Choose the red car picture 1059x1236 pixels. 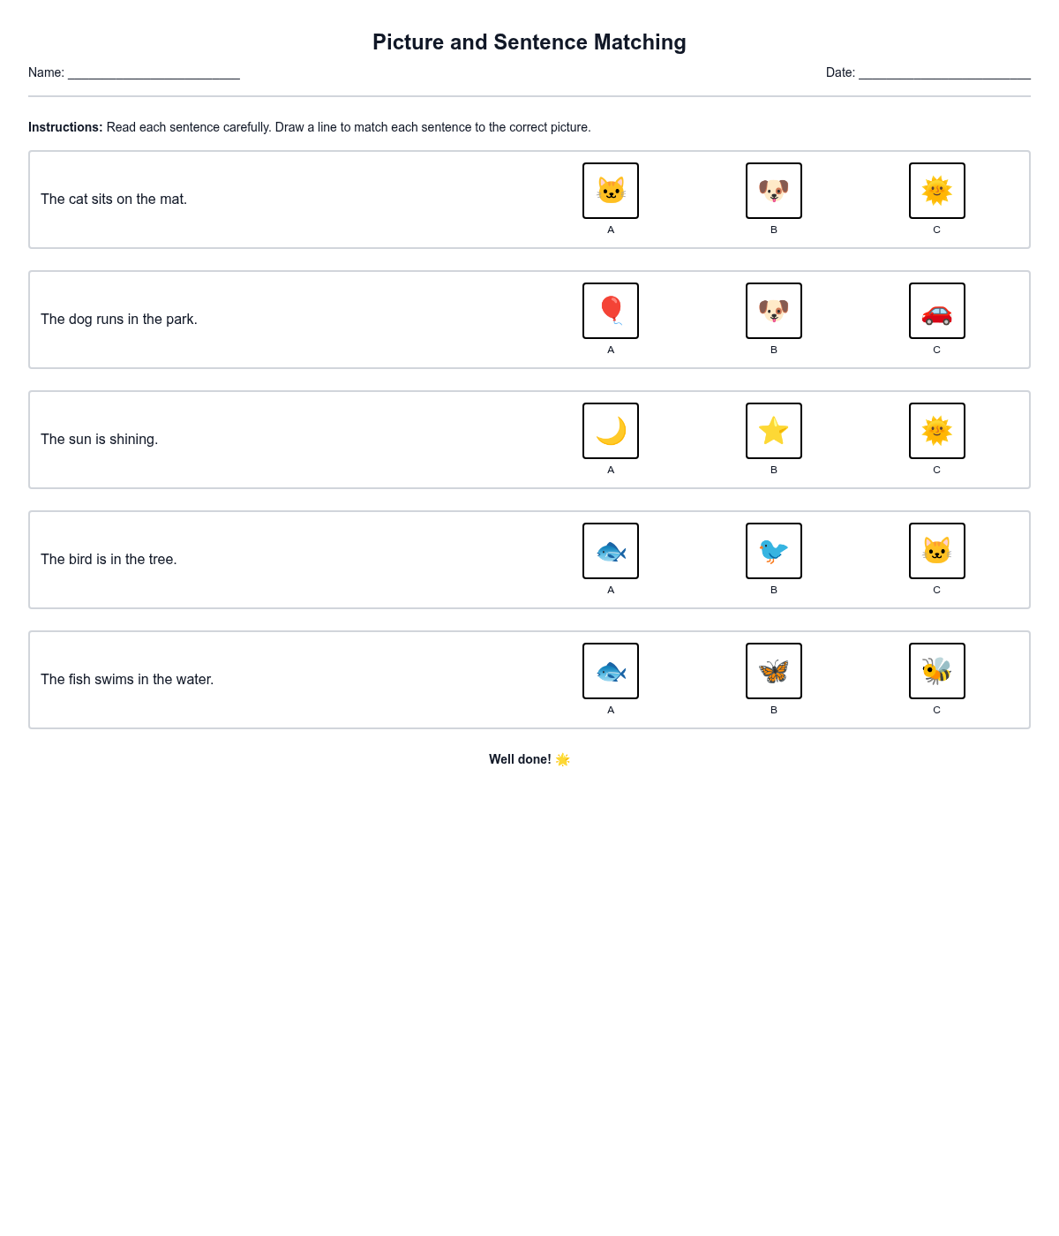tap(937, 311)
